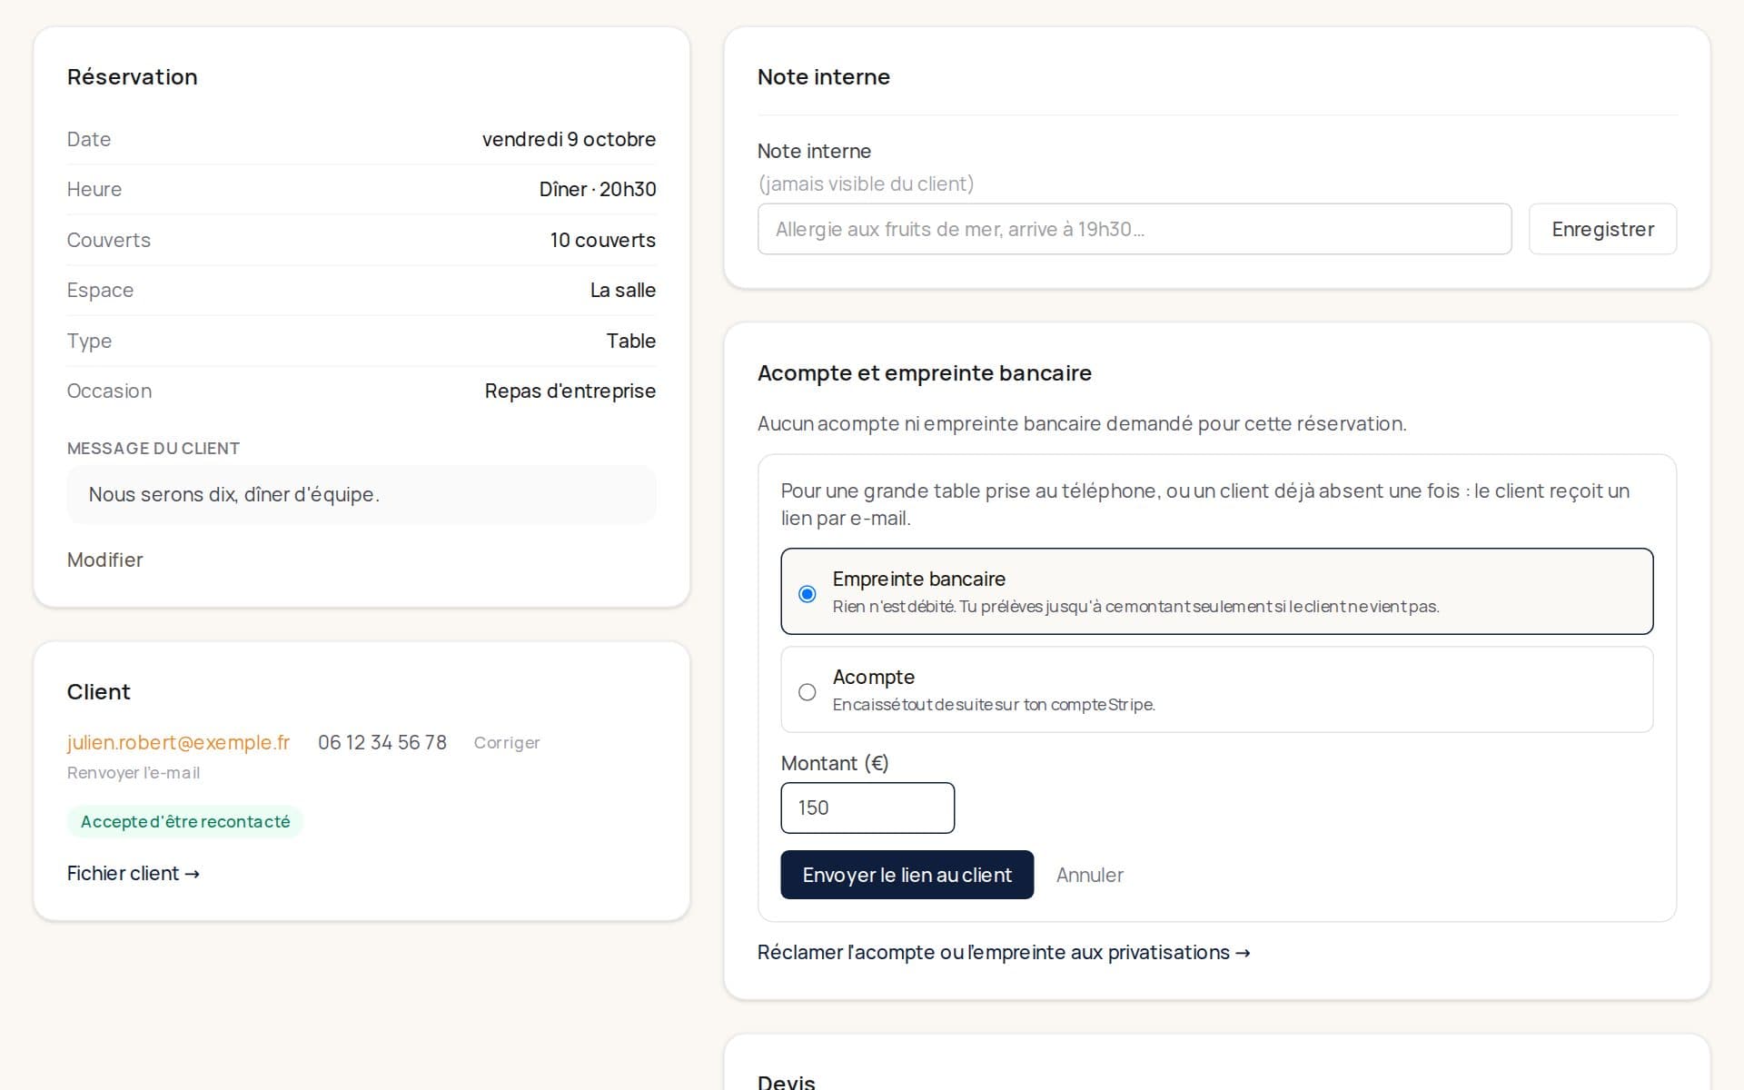Click the 'Acompte et empreinte bancaire' heading

pyautogui.click(x=925, y=372)
